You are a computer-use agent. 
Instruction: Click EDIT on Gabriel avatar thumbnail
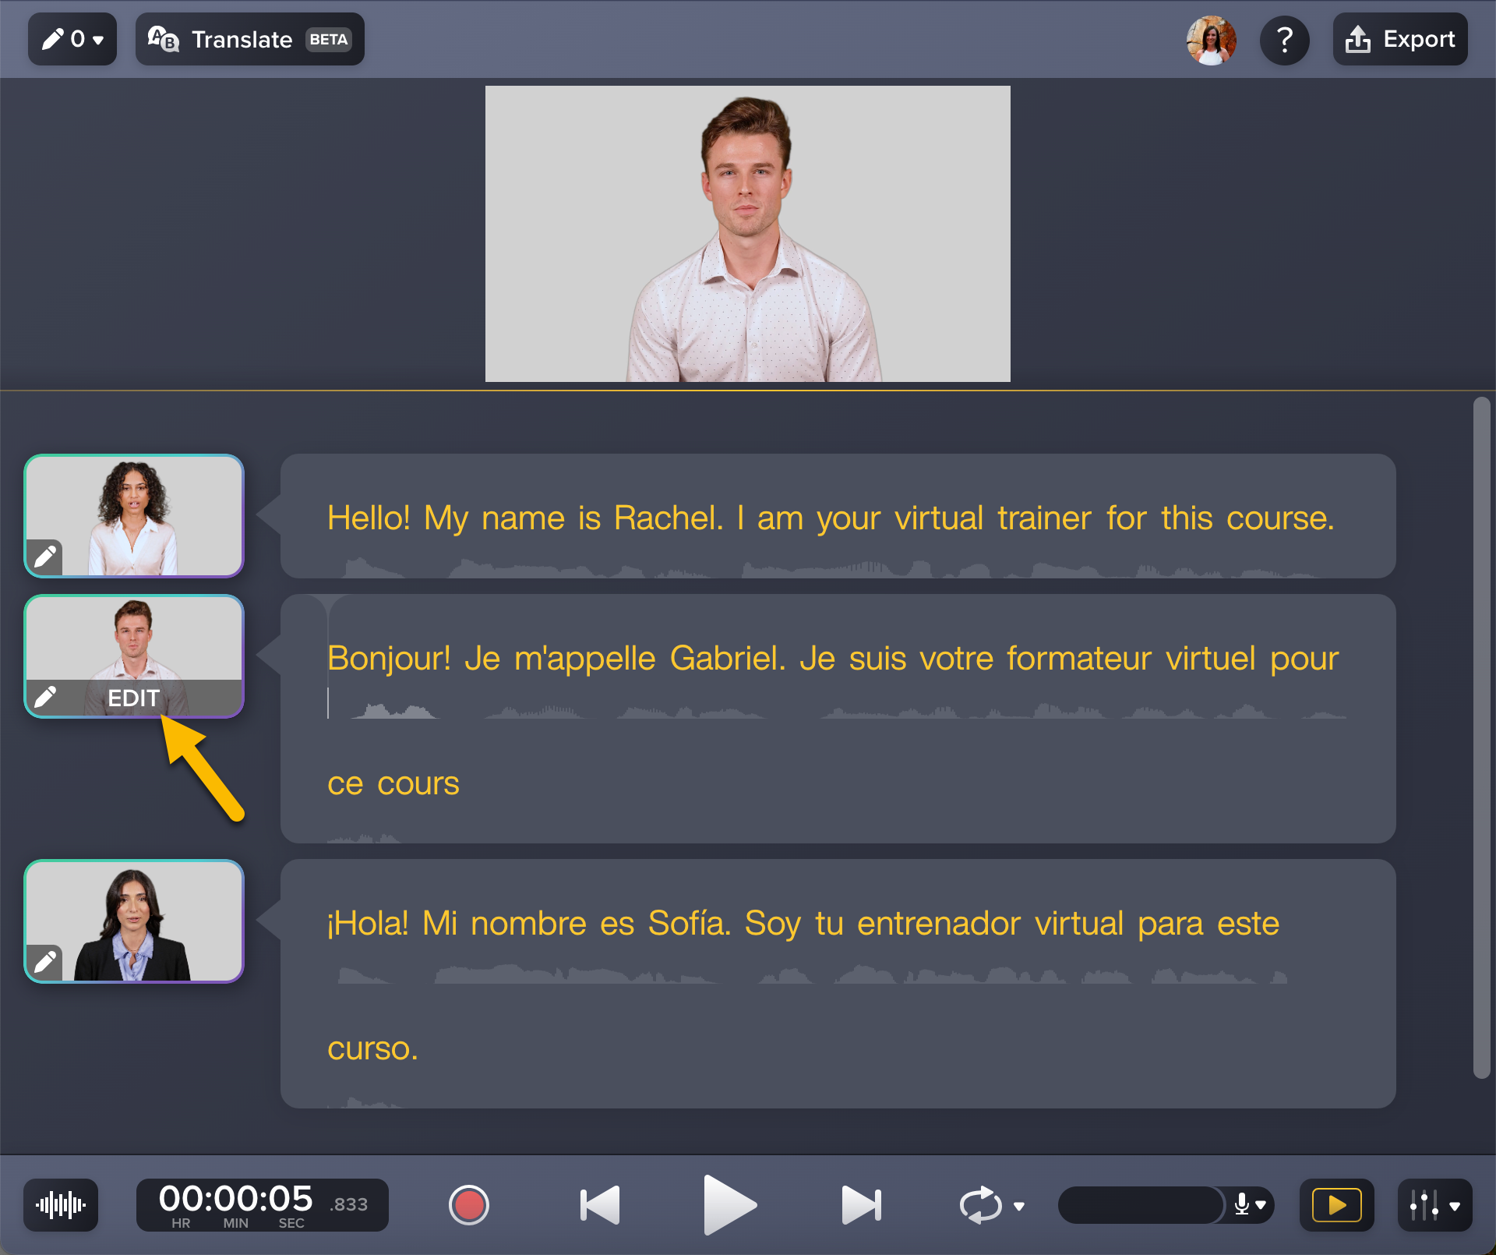tap(133, 698)
